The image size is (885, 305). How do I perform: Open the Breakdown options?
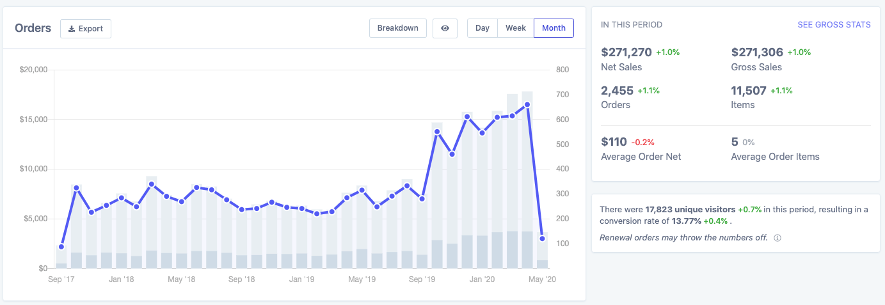[x=397, y=28]
